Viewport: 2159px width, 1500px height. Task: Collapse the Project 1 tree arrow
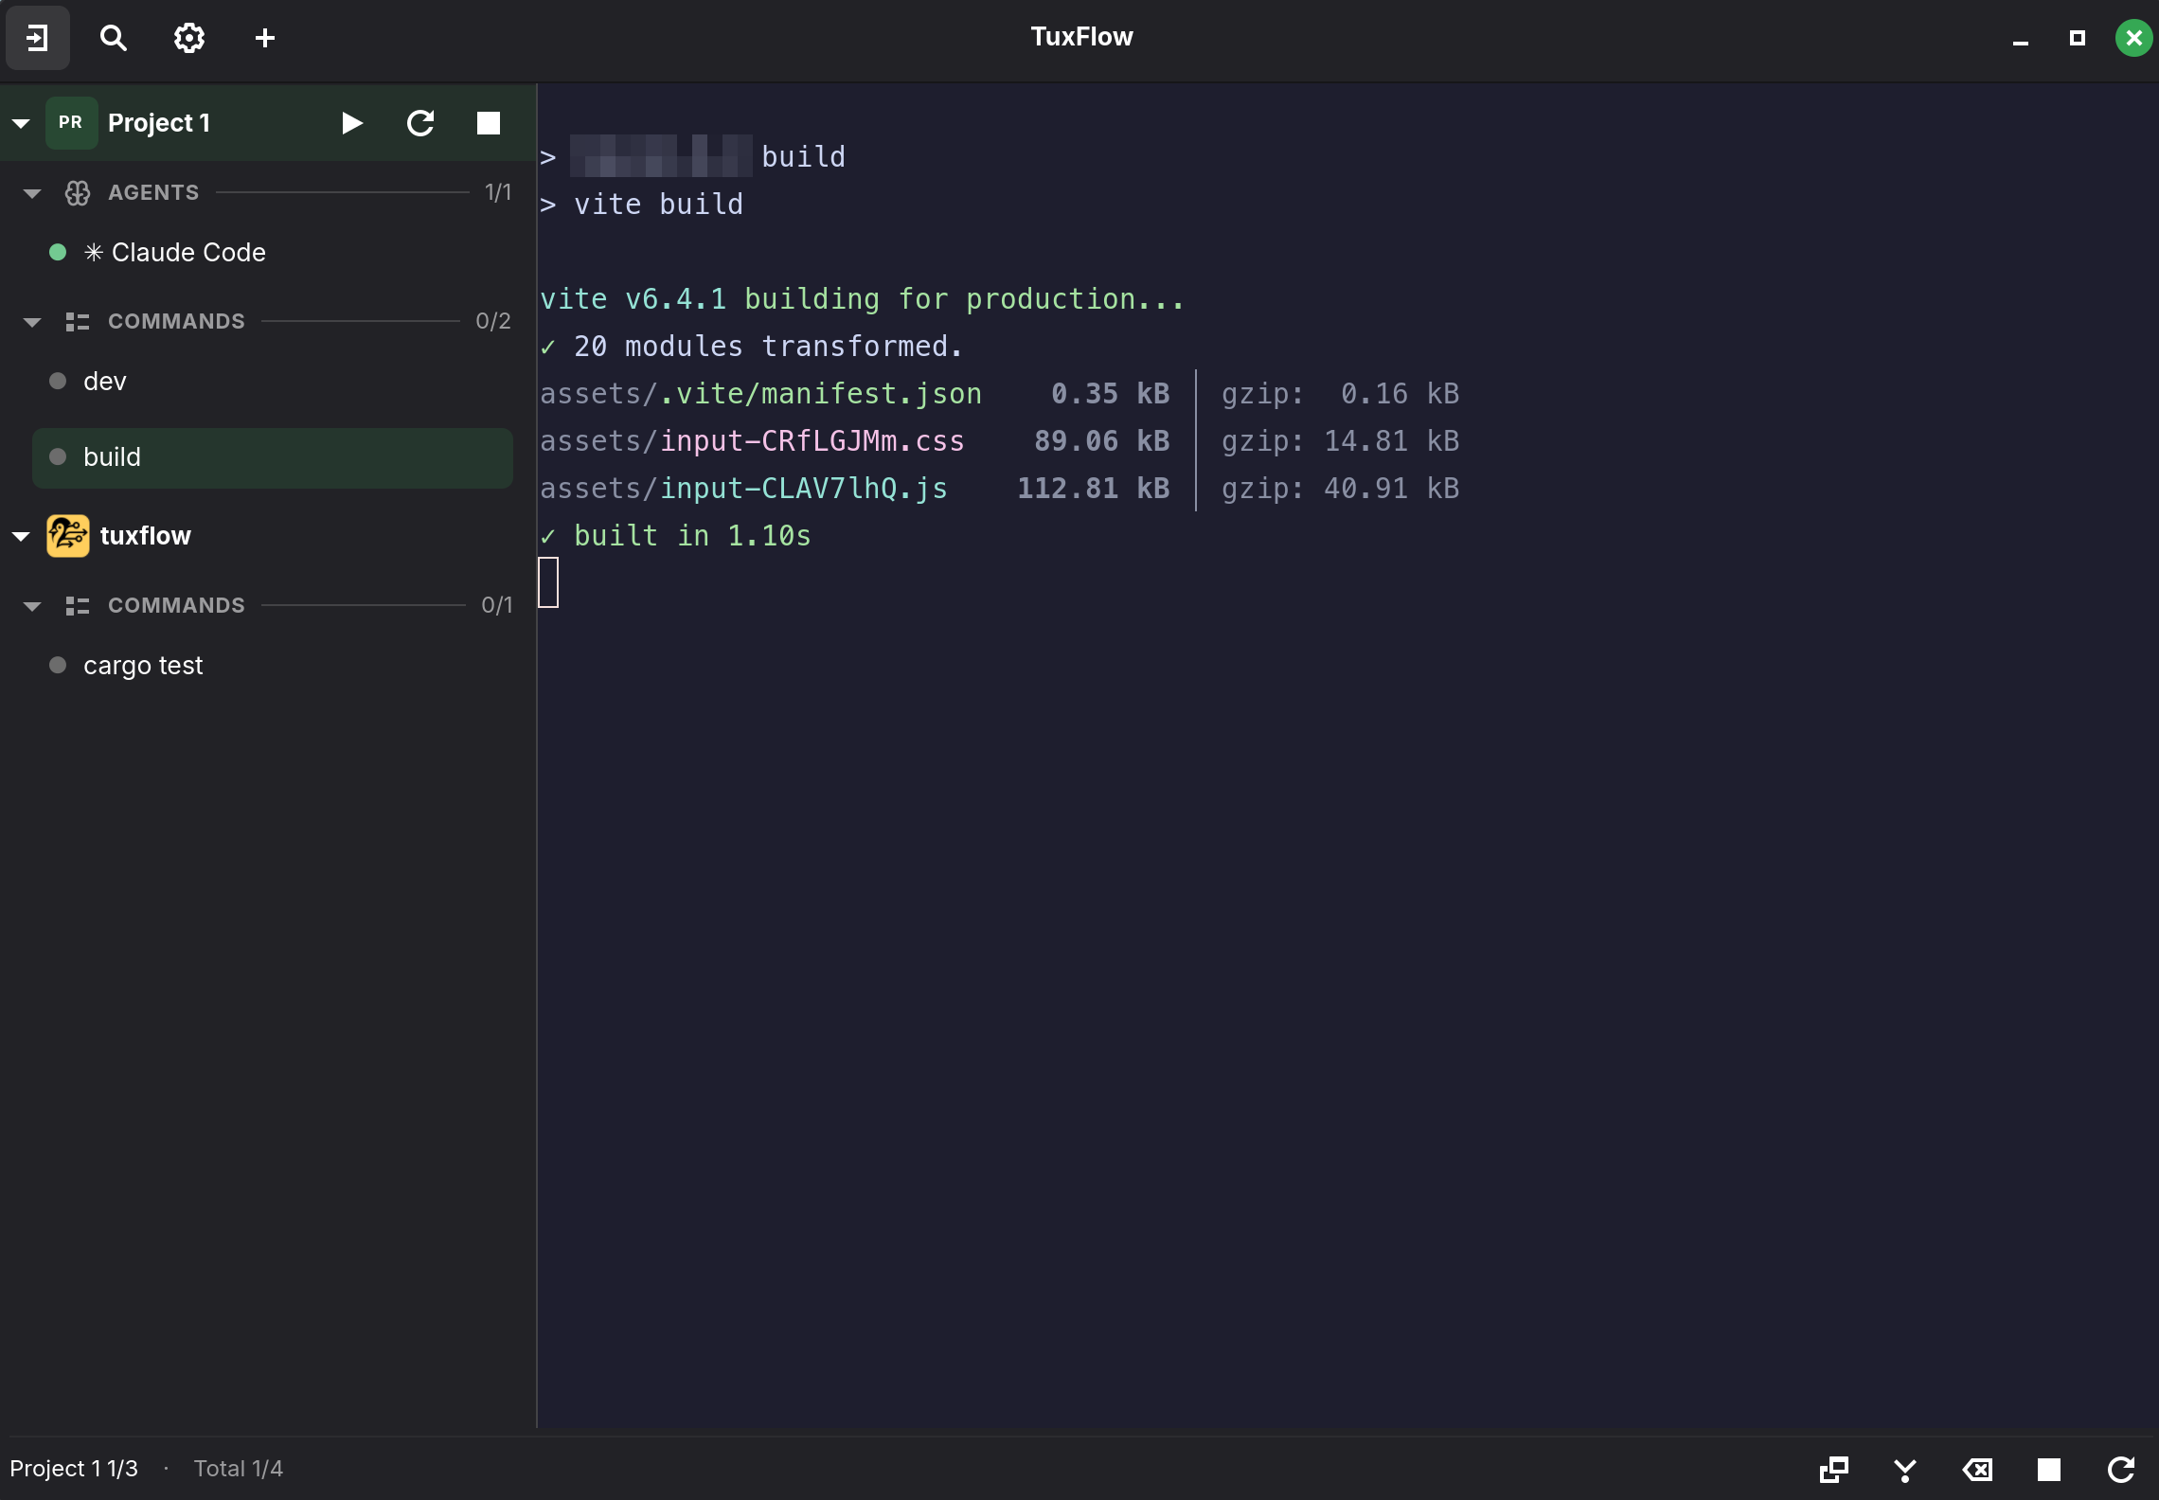point(21,123)
